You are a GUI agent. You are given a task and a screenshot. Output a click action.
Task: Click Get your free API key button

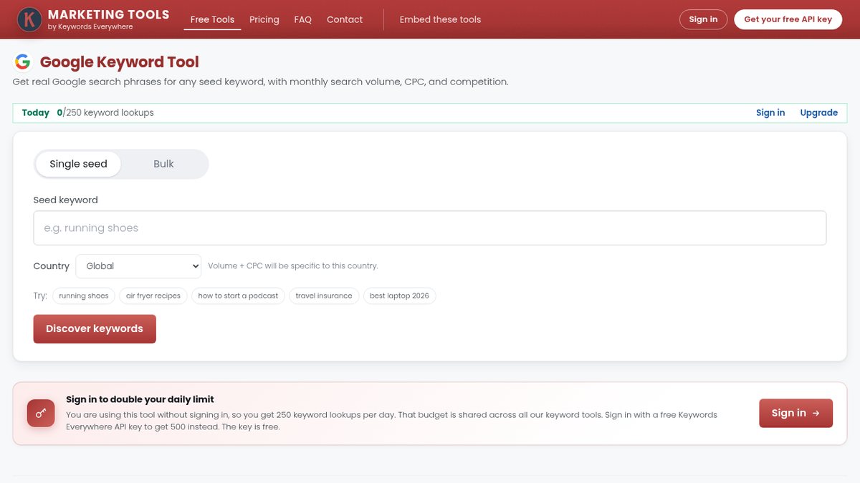tap(788, 19)
